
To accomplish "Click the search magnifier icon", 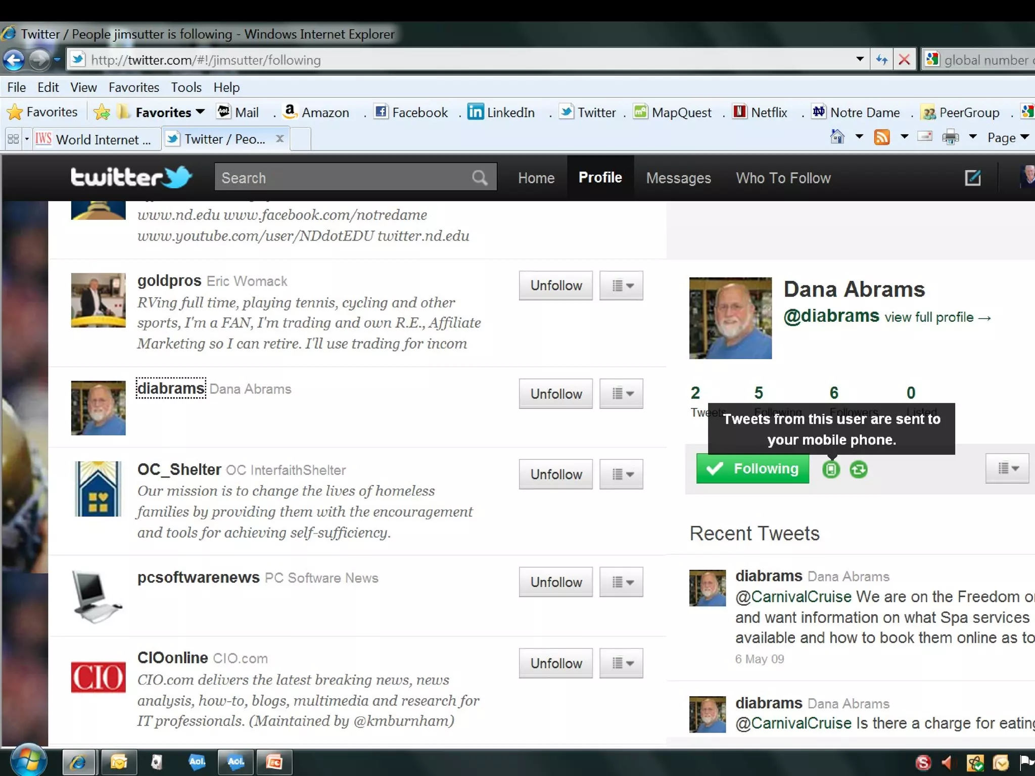I will pyautogui.click(x=480, y=178).
